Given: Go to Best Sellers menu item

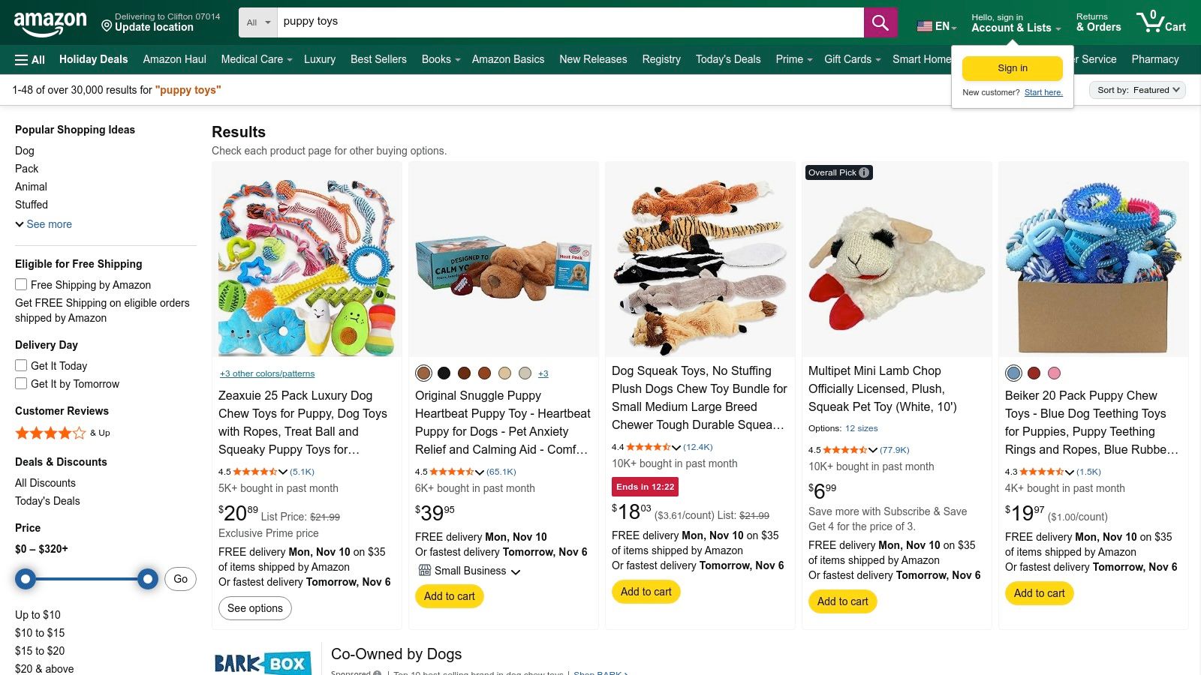Looking at the screenshot, I should click(x=378, y=59).
